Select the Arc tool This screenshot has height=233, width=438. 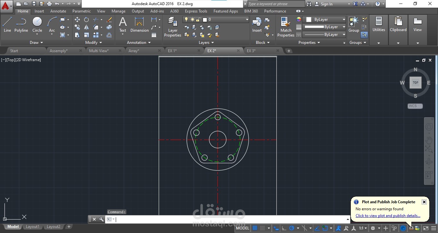(52, 25)
